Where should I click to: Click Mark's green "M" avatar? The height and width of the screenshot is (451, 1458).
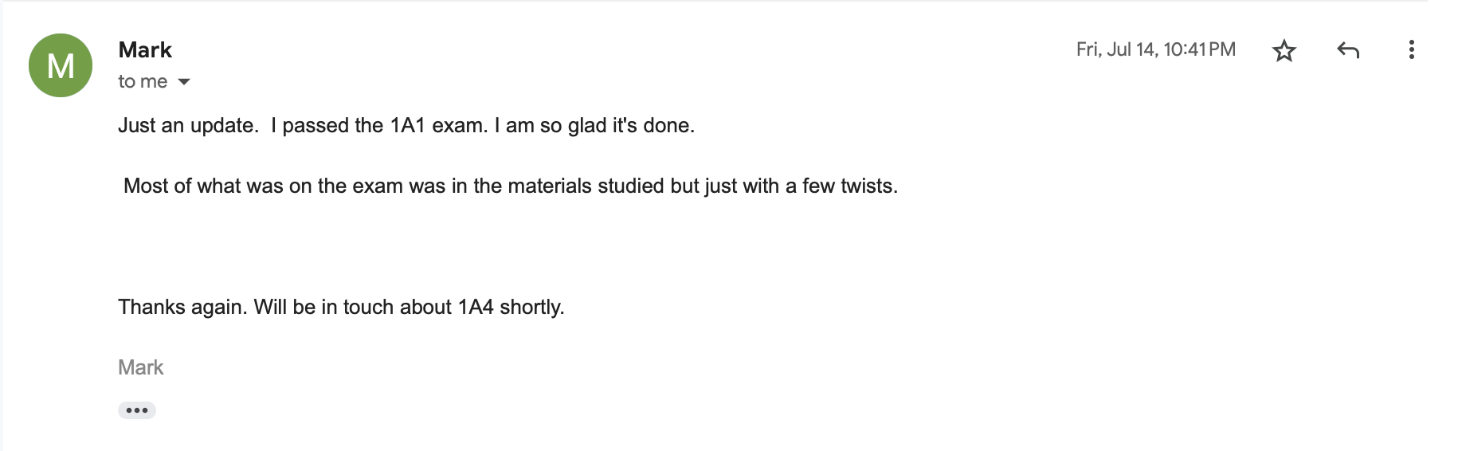coord(61,65)
